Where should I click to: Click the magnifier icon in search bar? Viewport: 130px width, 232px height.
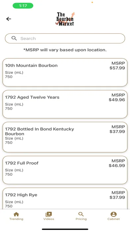pyautogui.click(x=14, y=38)
